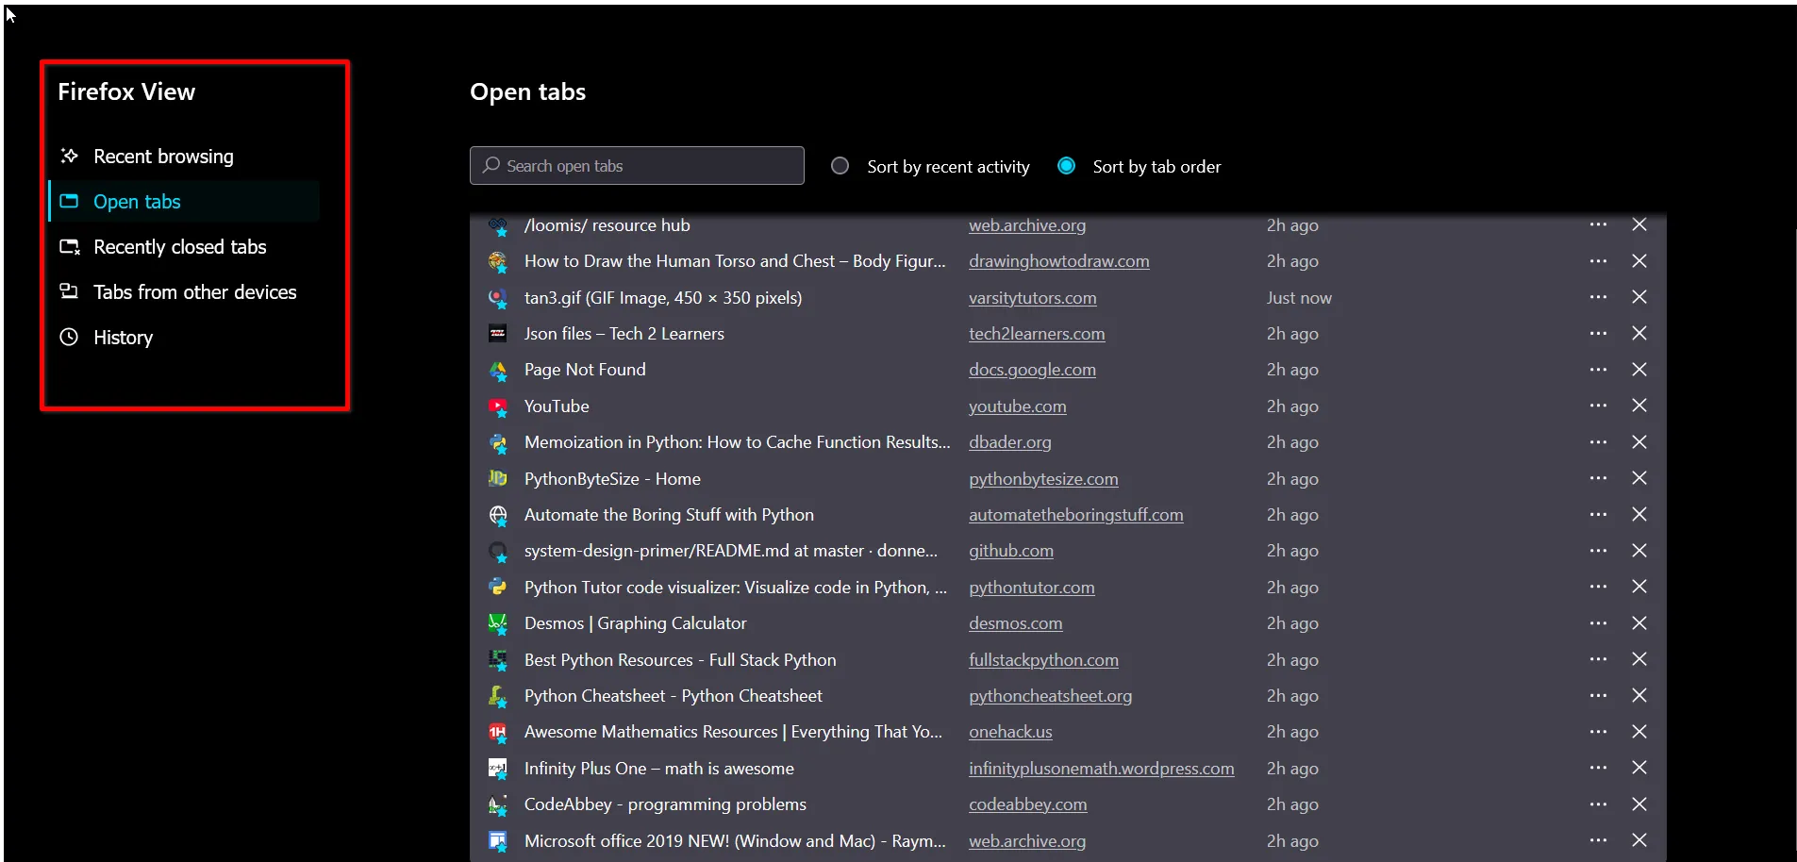Open the Recent browsing section
Image resolution: width=1797 pixels, height=862 pixels.
click(x=184, y=156)
